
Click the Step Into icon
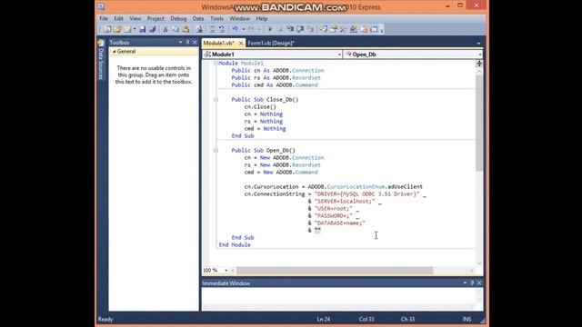pos(290,29)
